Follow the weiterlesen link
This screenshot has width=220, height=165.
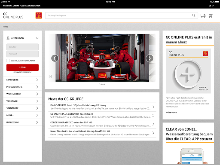click(171, 113)
